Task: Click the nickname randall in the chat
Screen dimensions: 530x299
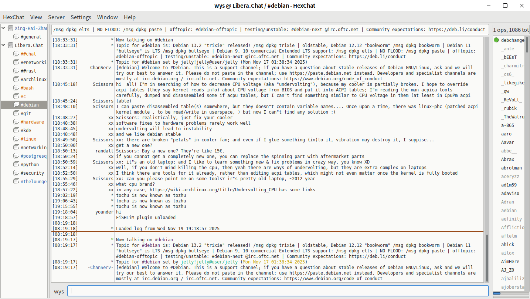Action: 104,151
